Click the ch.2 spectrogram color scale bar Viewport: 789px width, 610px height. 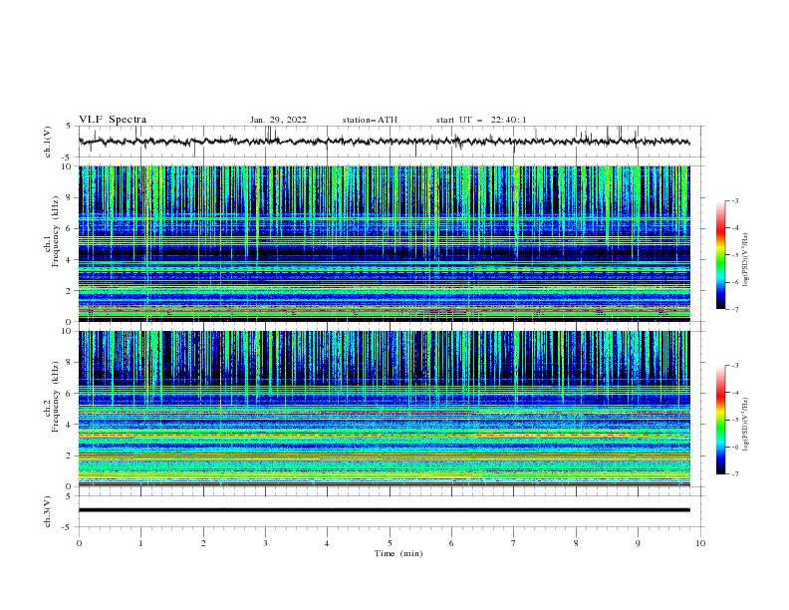pyautogui.click(x=720, y=420)
